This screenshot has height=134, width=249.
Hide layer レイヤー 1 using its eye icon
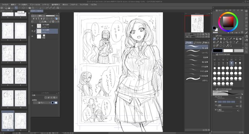point(32,31)
